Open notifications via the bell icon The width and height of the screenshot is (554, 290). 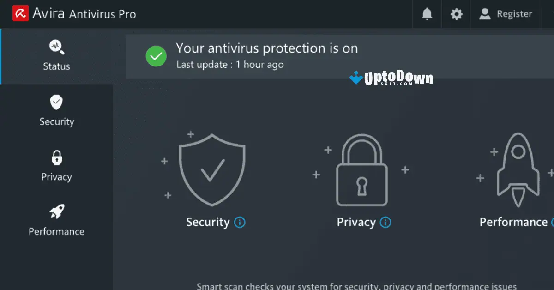(x=426, y=14)
